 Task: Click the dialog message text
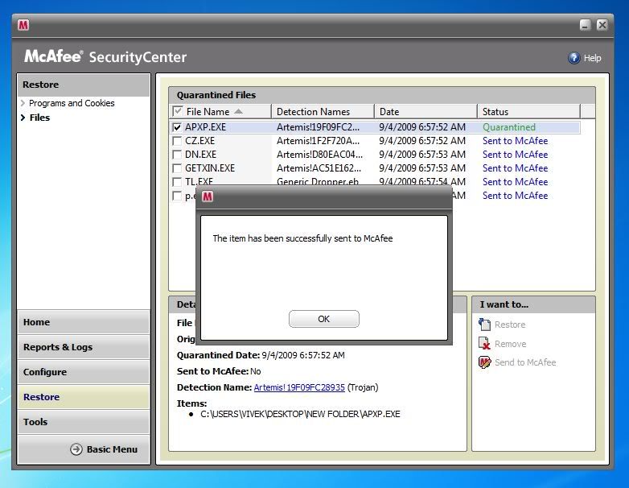coord(302,238)
